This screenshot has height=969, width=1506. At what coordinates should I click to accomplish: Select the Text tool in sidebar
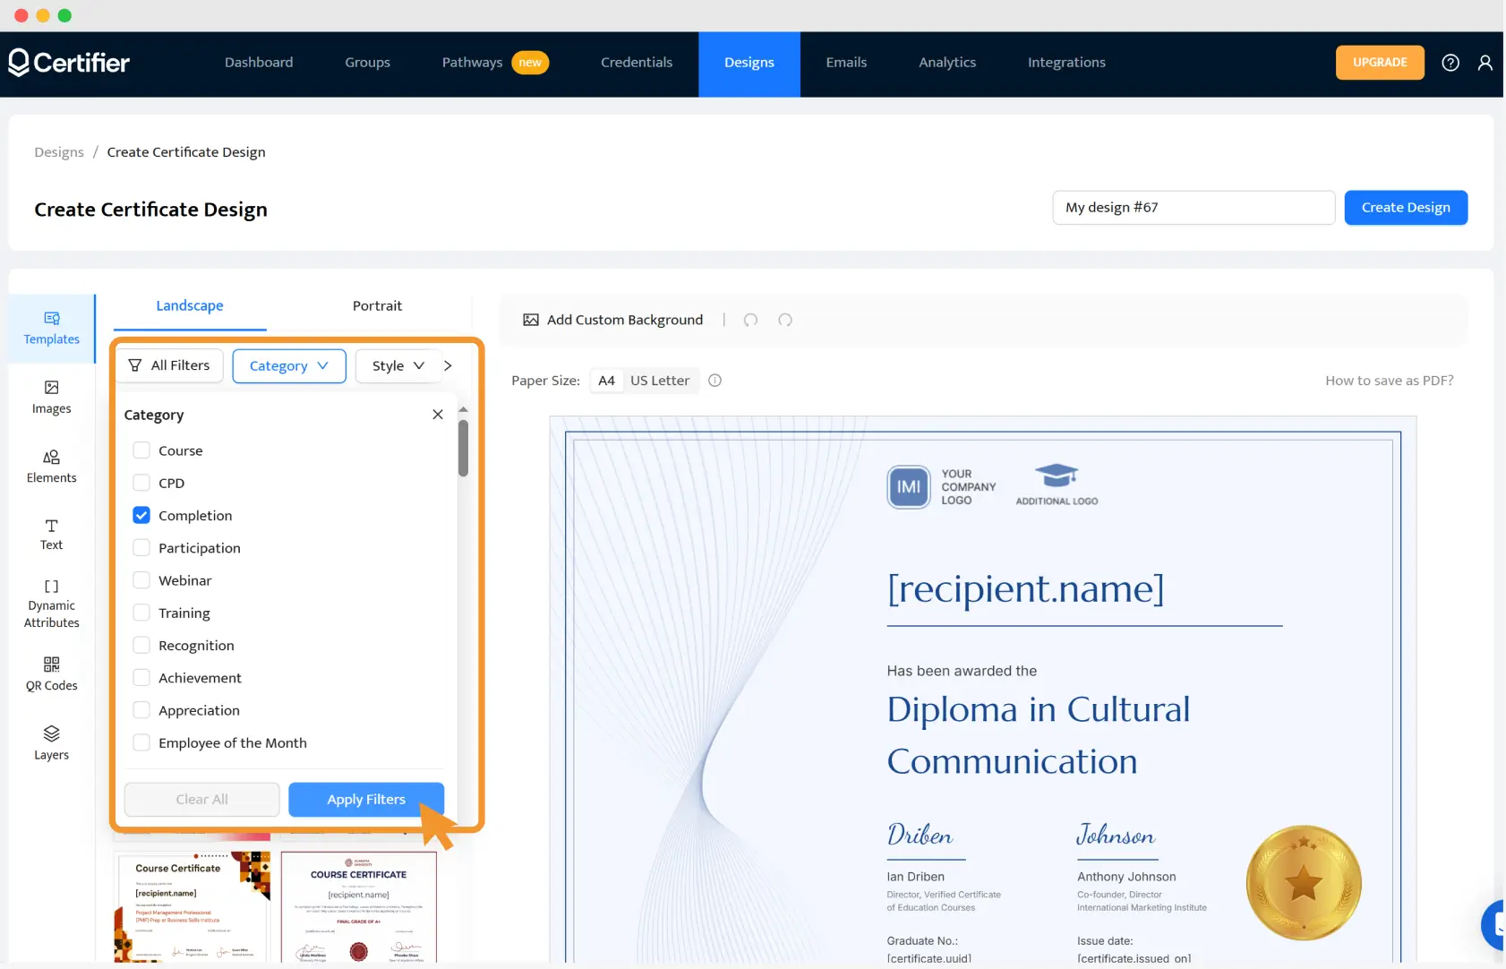tap(51, 535)
